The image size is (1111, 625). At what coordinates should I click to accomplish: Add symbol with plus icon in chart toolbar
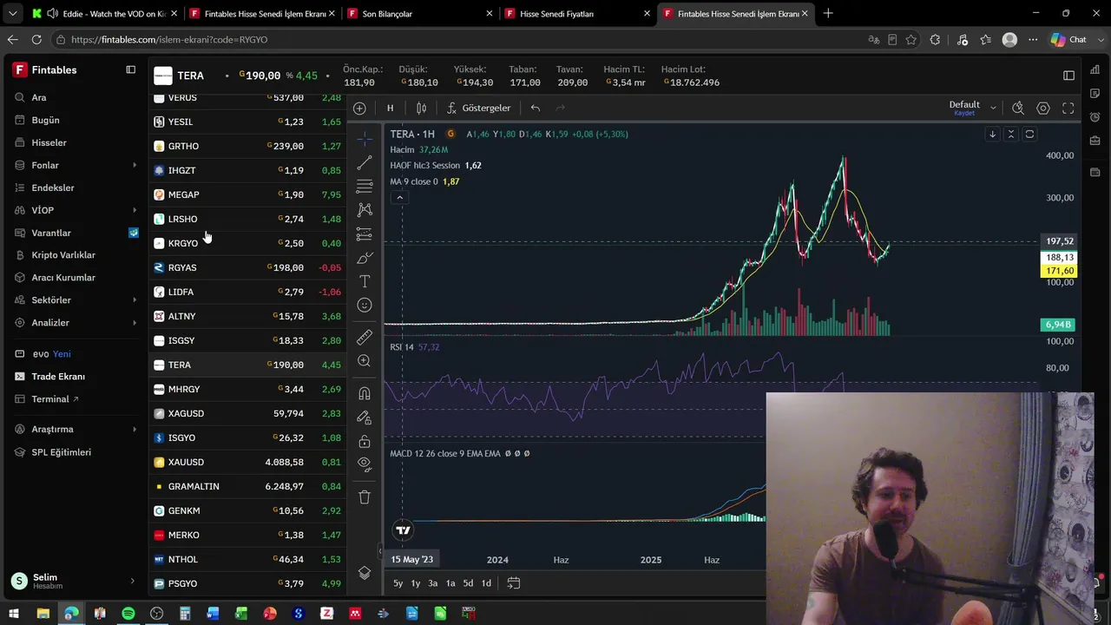[x=359, y=108]
